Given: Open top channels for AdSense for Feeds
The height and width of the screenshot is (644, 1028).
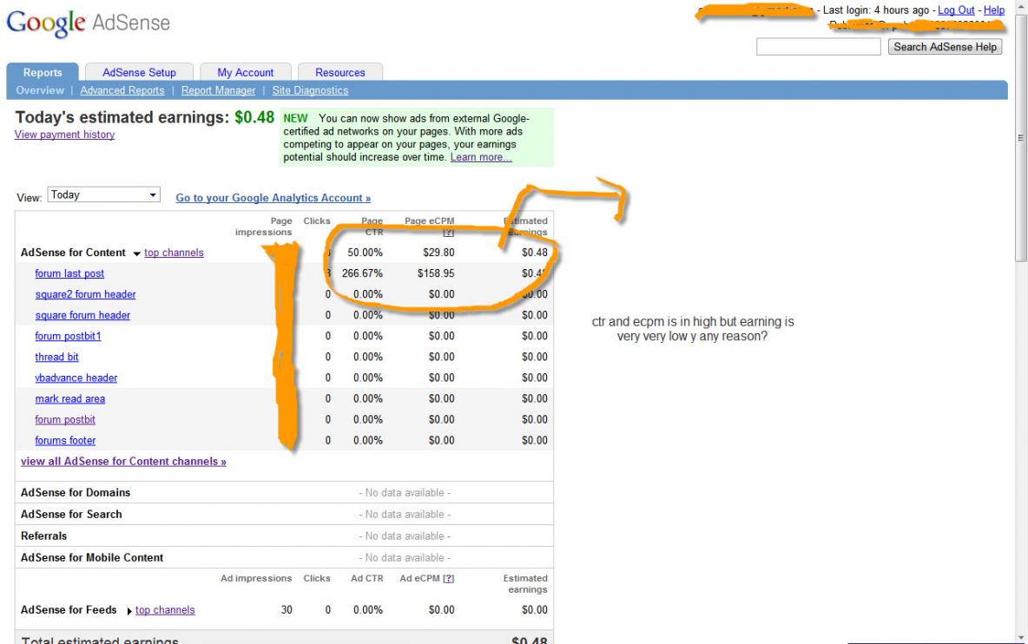Looking at the screenshot, I should click(x=165, y=610).
